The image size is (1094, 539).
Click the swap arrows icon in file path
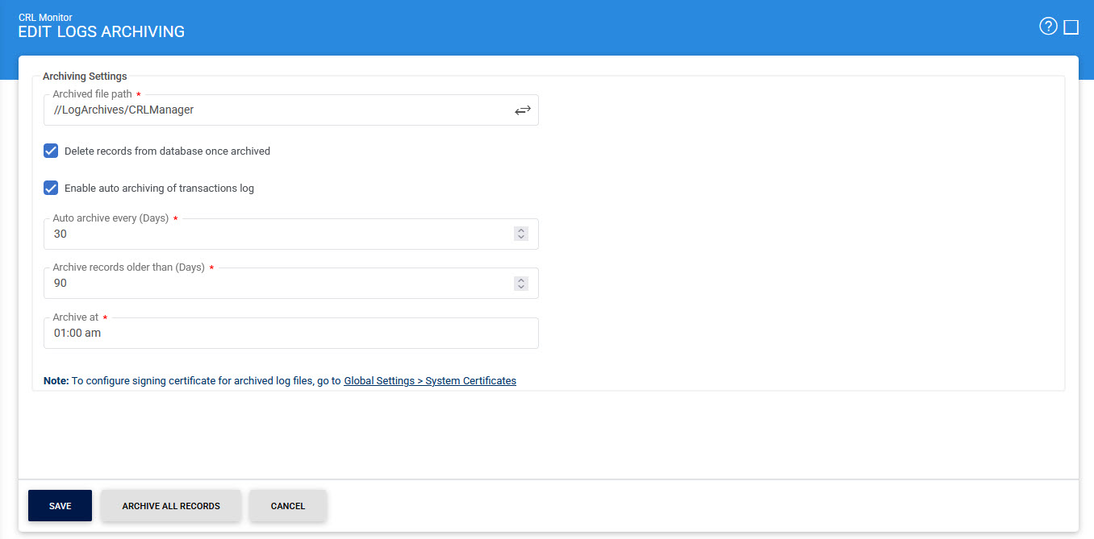523,110
